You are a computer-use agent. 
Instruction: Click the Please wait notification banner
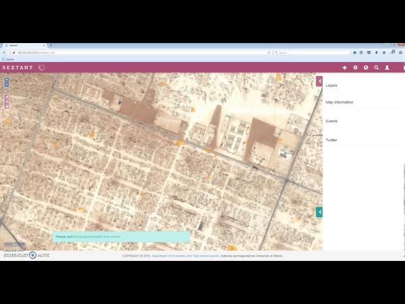pyautogui.click(x=121, y=236)
